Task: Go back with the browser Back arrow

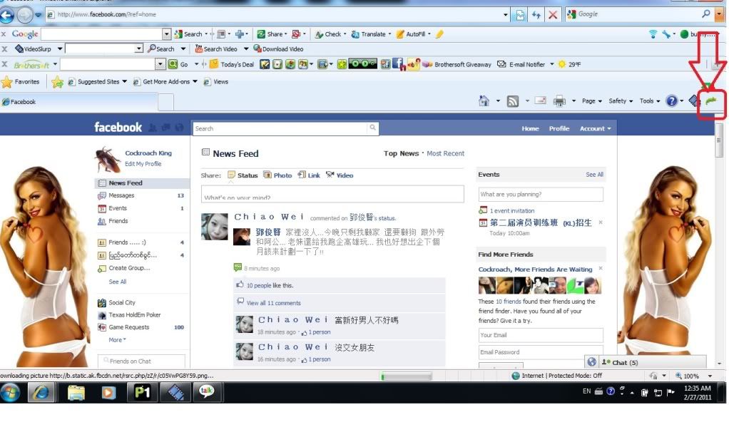Action: [7, 16]
